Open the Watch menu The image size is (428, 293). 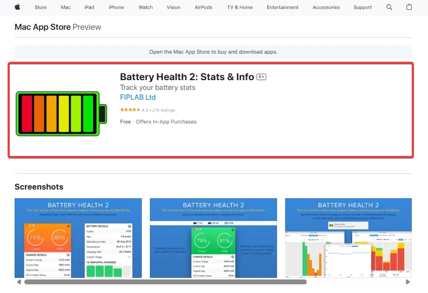point(146,8)
